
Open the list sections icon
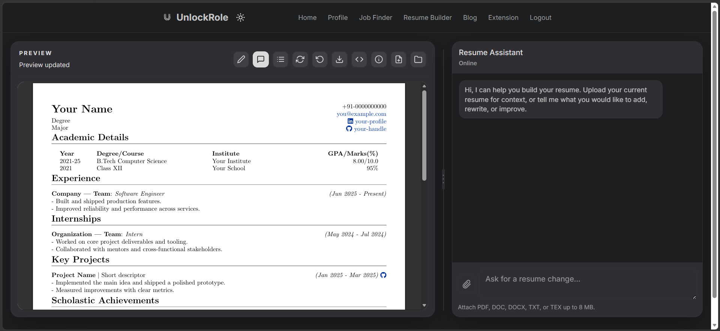point(280,59)
